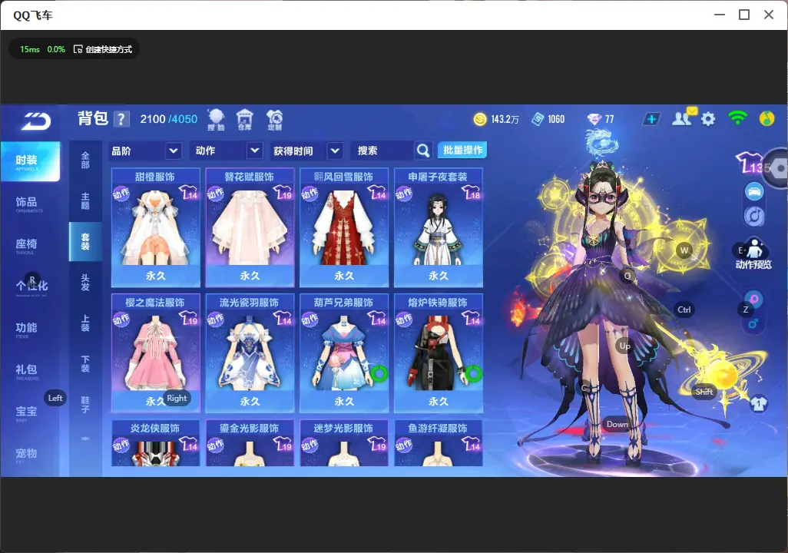
Task: Click the outfit level 135 shirt icon
Action: pyautogui.click(x=753, y=164)
